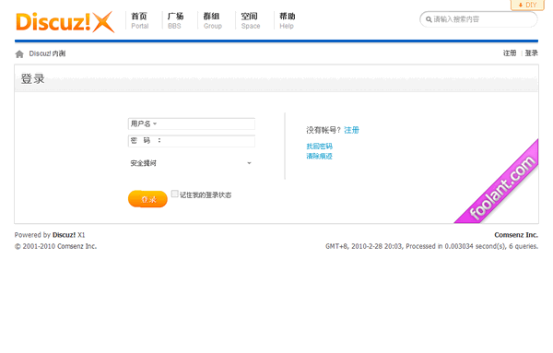The height and width of the screenshot is (353, 553).
Task: Click the 找回密码 link
Action: click(319, 146)
